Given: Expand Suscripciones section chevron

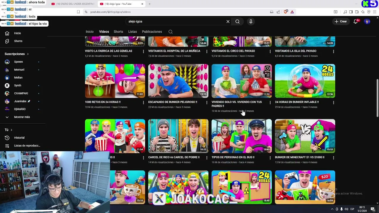Looking at the screenshot, I should [x=28, y=54].
